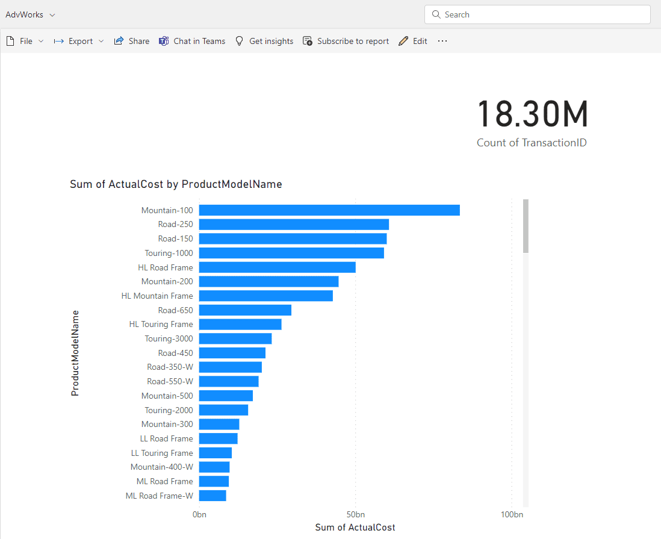This screenshot has height=539, width=661.
Task: Click the Export arrow icon
Action: click(x=59, y=41)
